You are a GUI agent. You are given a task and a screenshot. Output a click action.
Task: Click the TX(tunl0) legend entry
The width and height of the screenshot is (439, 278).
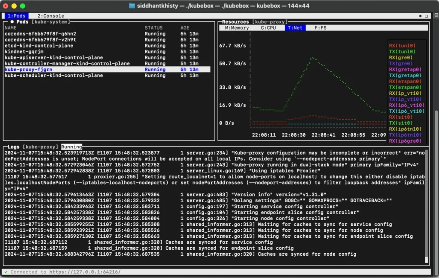click(402, 51)
